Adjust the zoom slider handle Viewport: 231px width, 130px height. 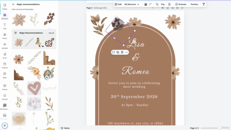(219, 128)
